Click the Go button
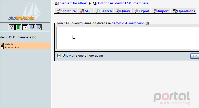 tap(195, 56)
